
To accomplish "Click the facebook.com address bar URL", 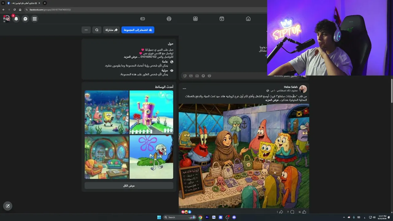I will pos(50,10).
